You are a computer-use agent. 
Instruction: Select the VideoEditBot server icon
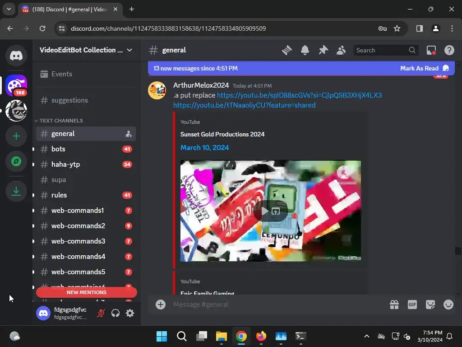(16, 85)
